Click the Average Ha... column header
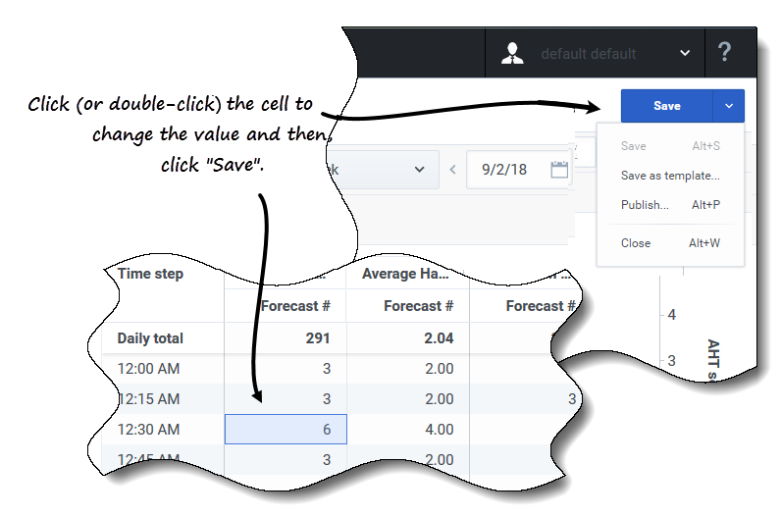The image size is (781, 516). tap(405, 274)
